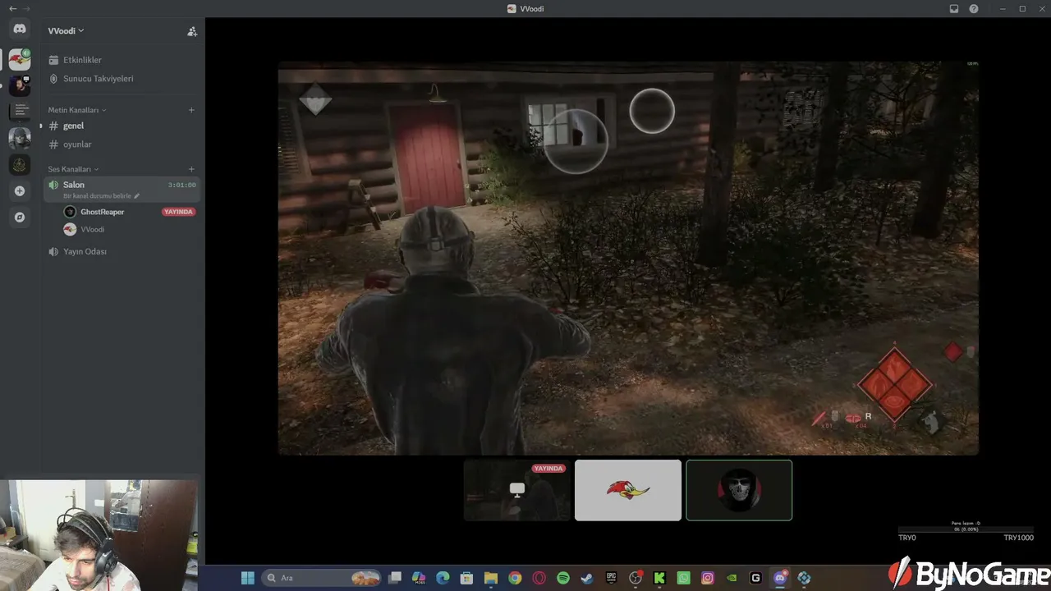This screenshot has height=591, width=1051.
Task: Select the Woody Woodpecker server icon
Action: [20, 59]
